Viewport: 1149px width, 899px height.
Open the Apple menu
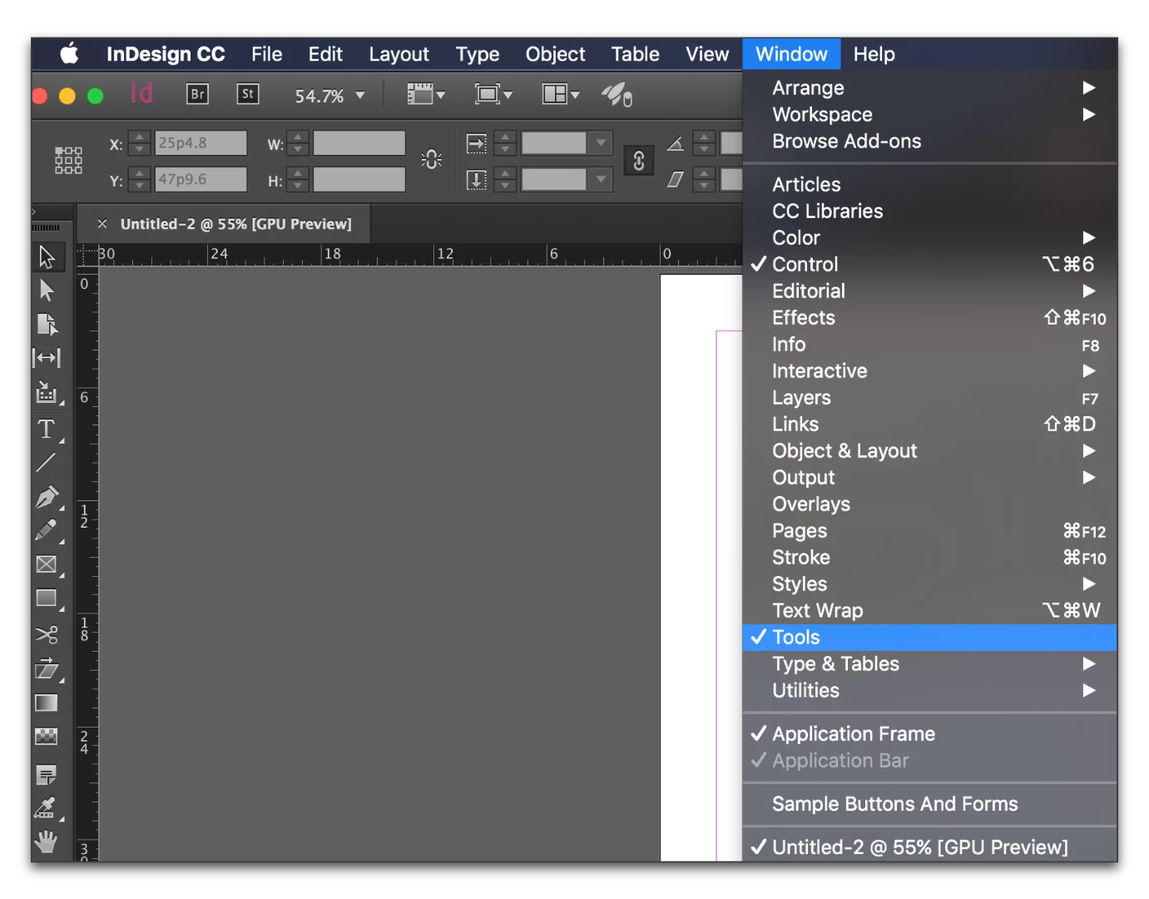(x=70, y=54)
